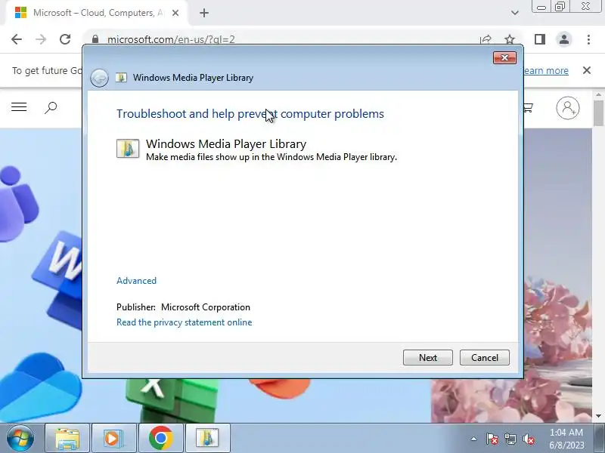
Task: Follow the Learn more link in info bar
Action: (x=545, y=70)
